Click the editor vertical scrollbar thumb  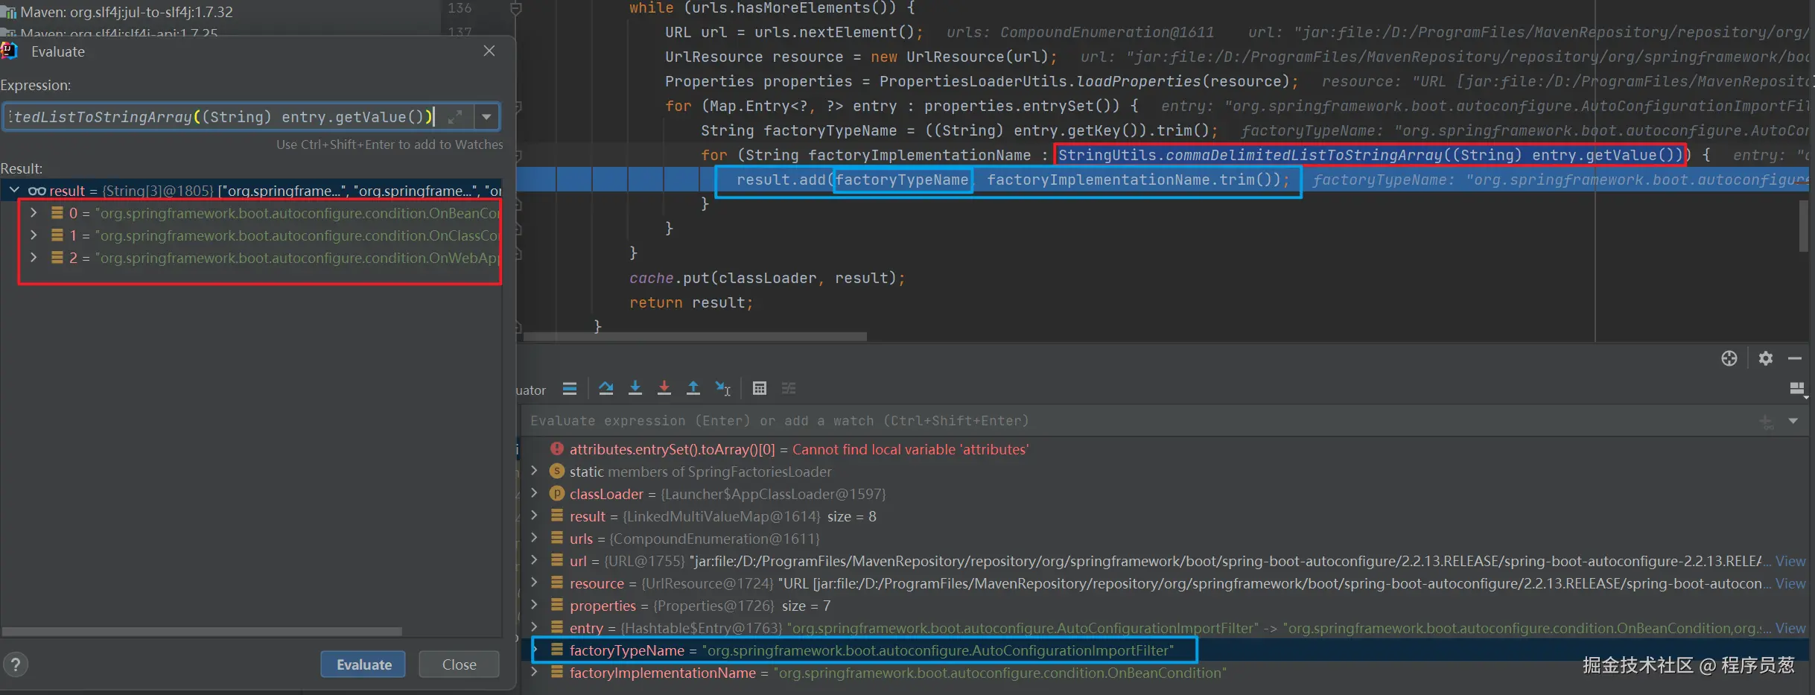[x=1803, y=226]
